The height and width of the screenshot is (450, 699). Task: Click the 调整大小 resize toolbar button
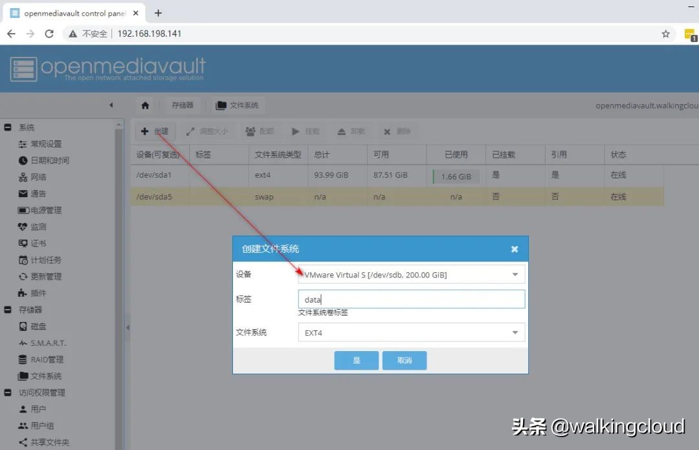point(207,131)
